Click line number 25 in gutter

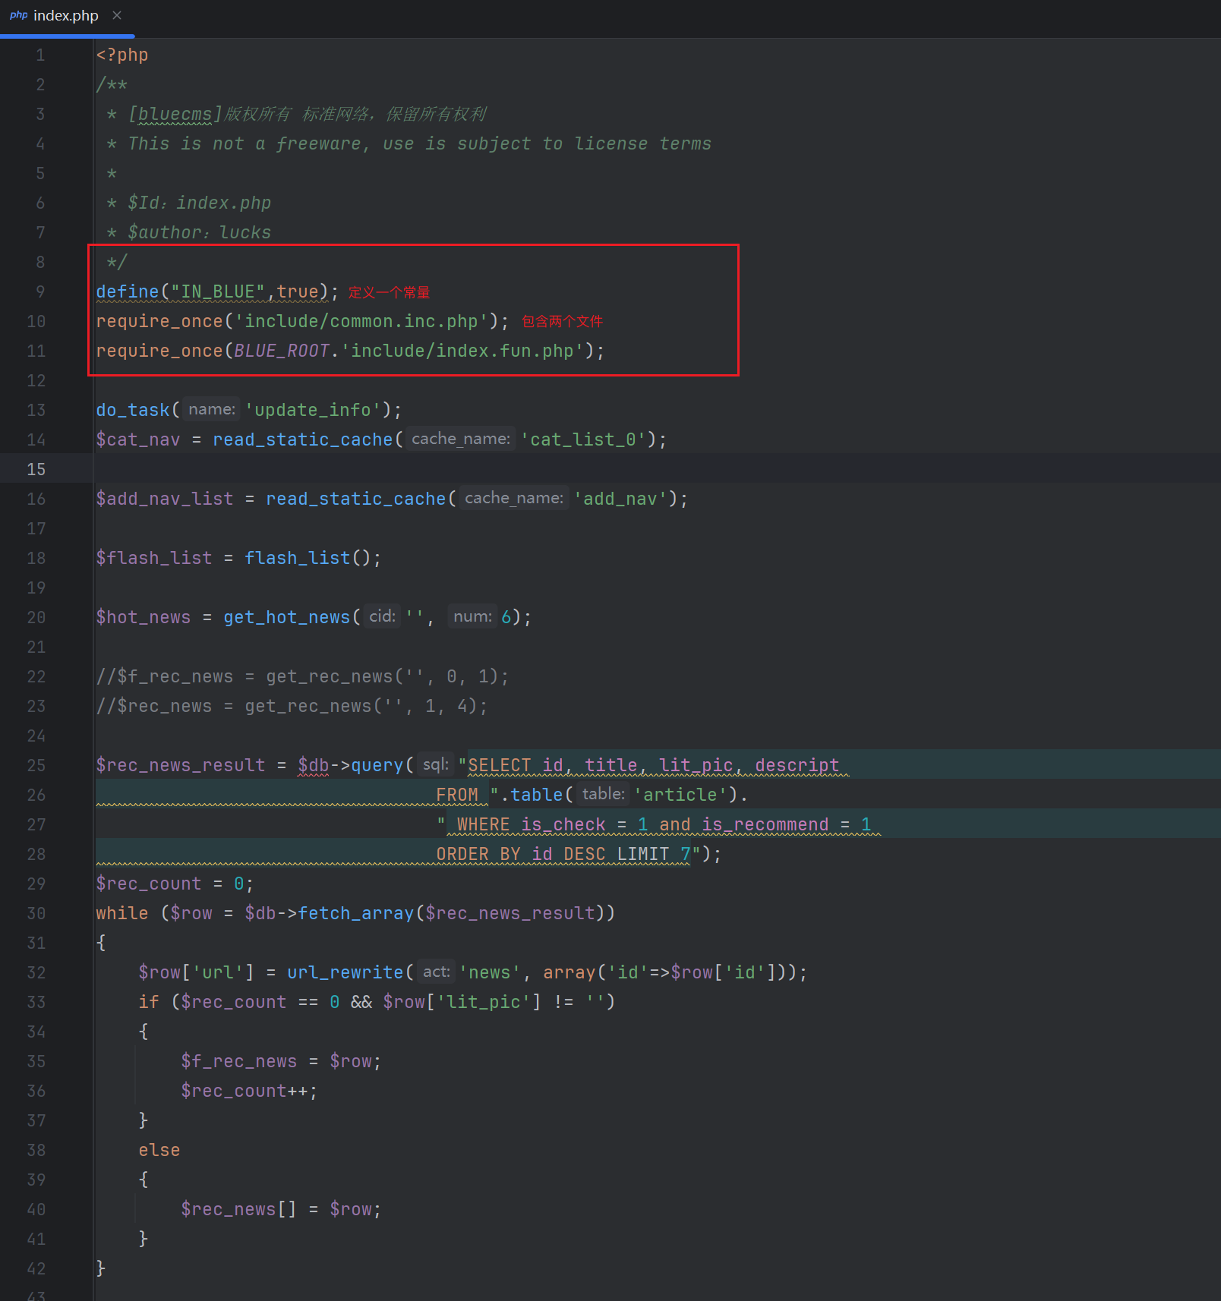pyautogui.click(x=36, y=765)
